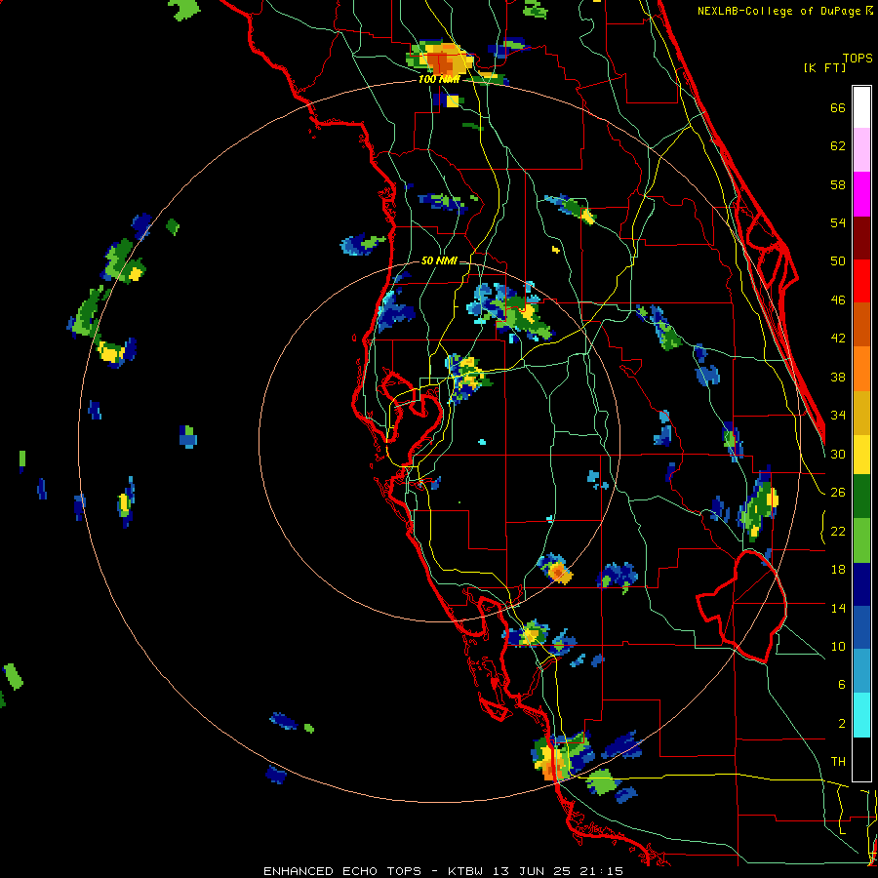Screen dimensions: 878x878
Task: Click the 42 legend value label
Action: (838, 339)
